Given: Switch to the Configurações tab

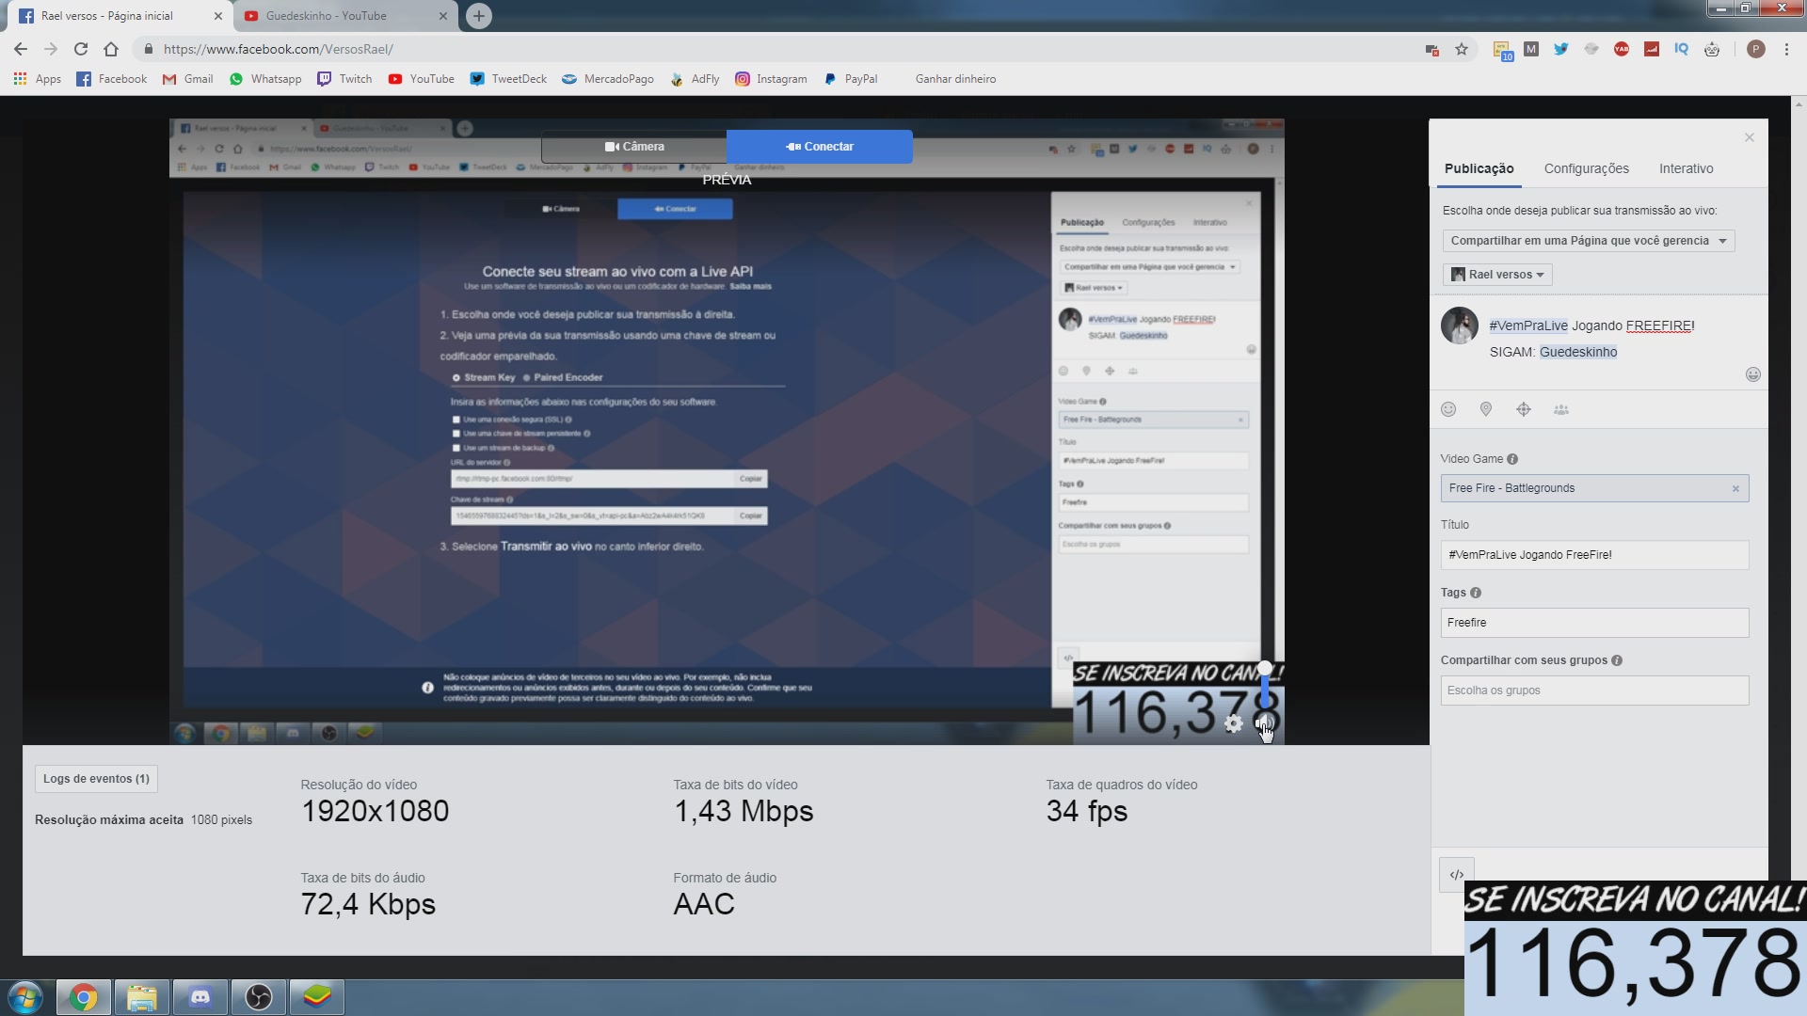Looking at the screenshot, I should 1586,168.
